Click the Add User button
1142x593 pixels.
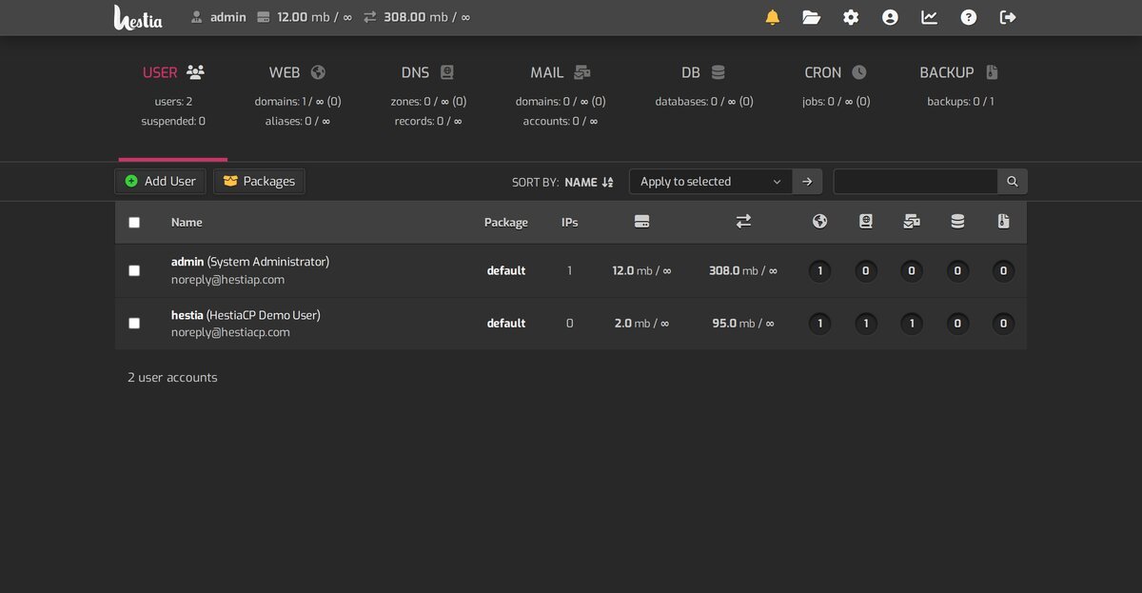pyautogui.click(x=160, y=181)
